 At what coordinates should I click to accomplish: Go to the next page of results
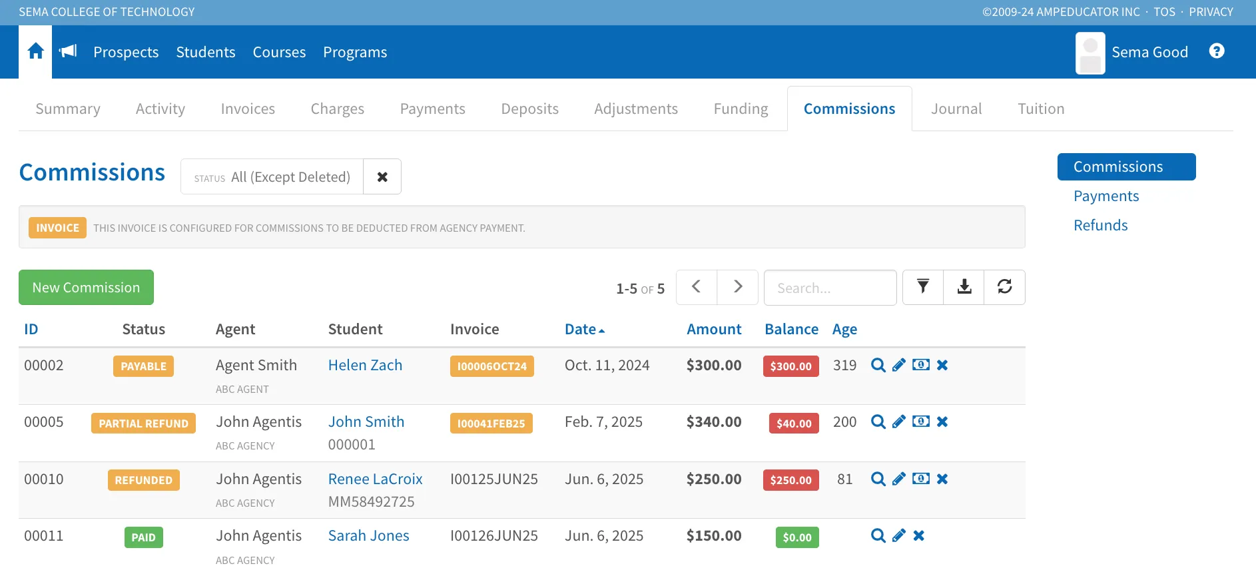[x=738, y=287]
